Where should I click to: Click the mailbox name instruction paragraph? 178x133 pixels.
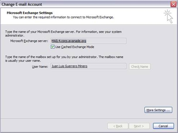(x=65, y=59)
